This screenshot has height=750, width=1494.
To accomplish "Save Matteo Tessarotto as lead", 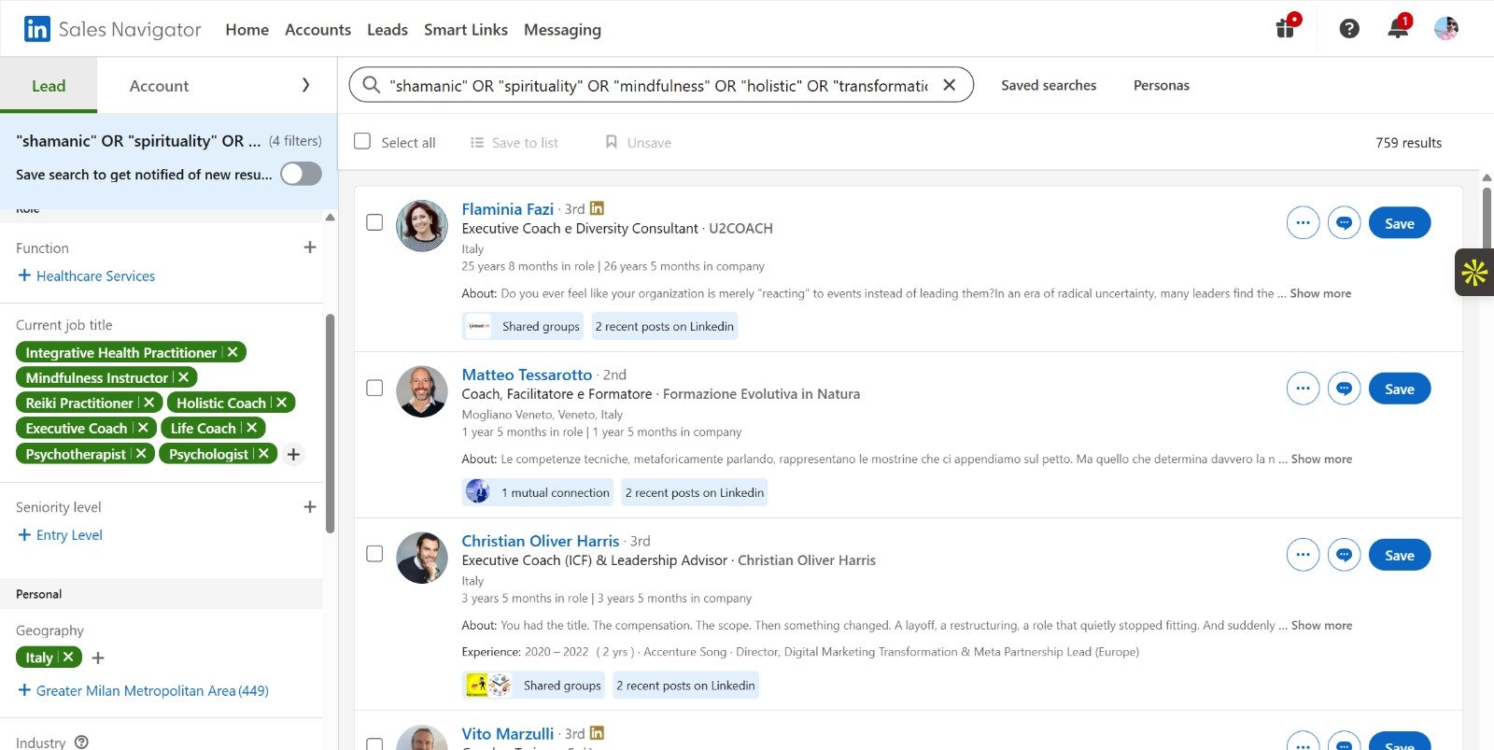I will tap(1399, 388).
